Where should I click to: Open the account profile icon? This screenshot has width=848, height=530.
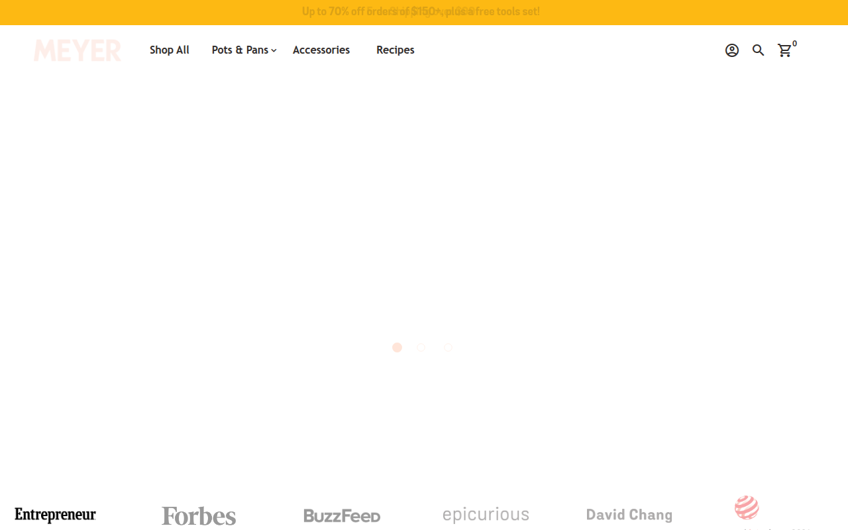732,50
